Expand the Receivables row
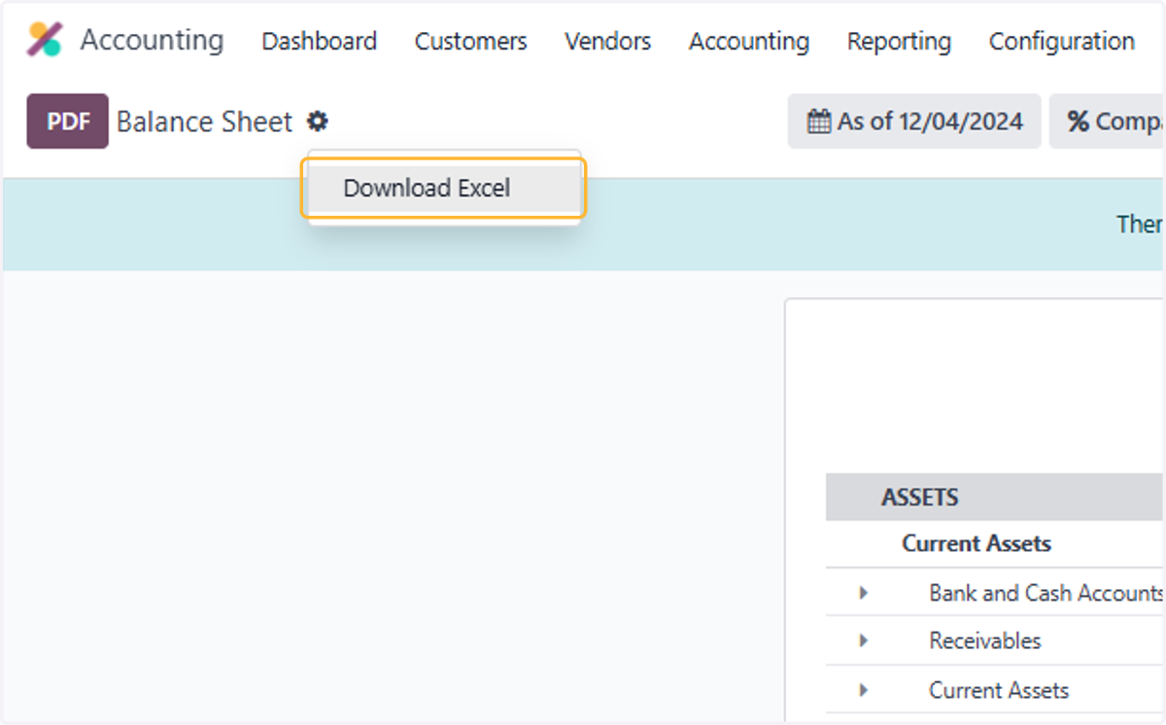 (863, 641)
